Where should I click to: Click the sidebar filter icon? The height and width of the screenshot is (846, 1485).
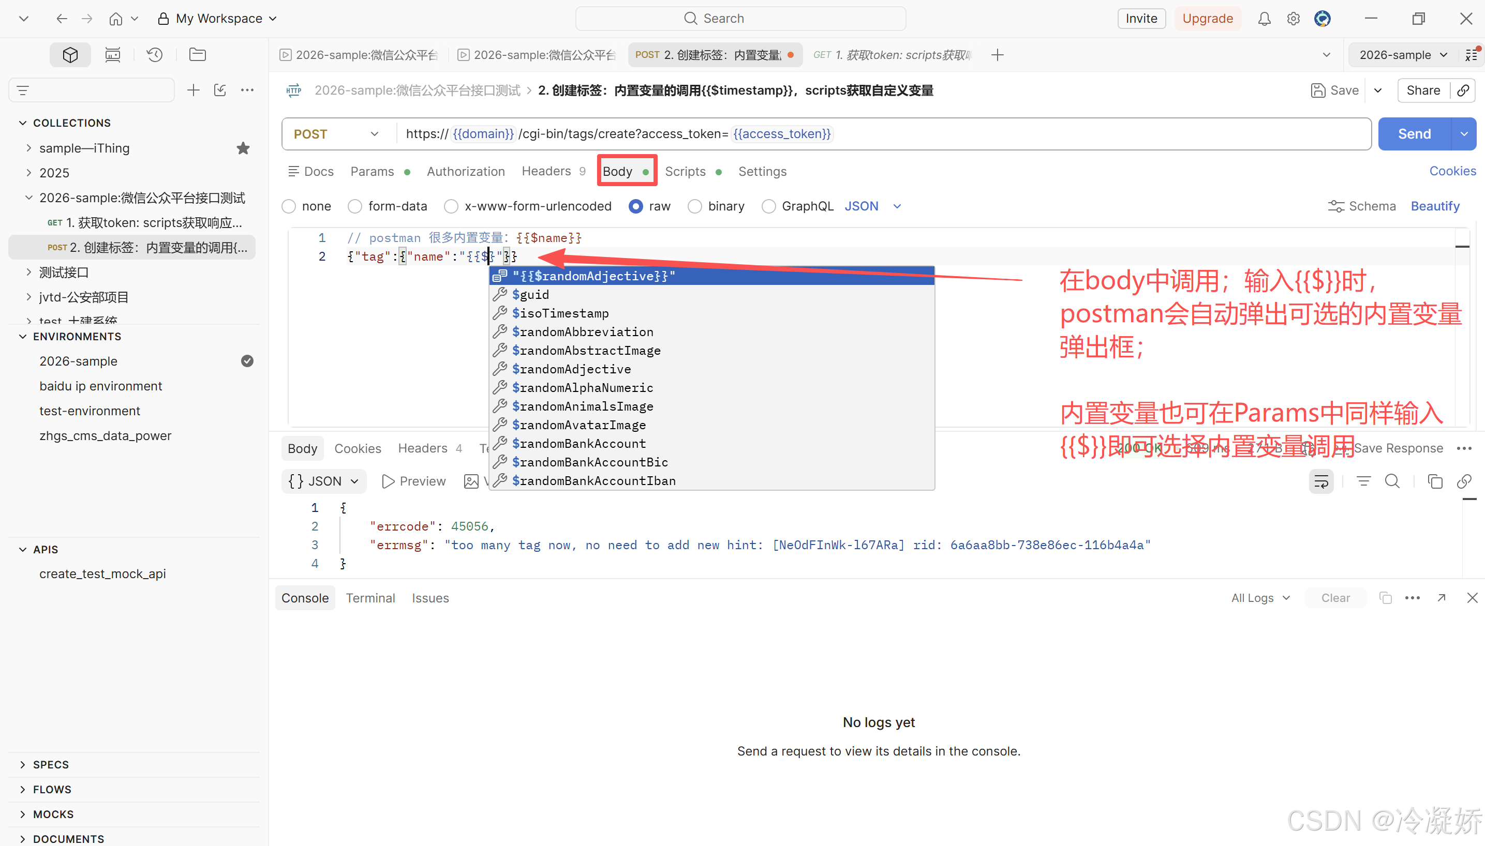tap(23, 90)
